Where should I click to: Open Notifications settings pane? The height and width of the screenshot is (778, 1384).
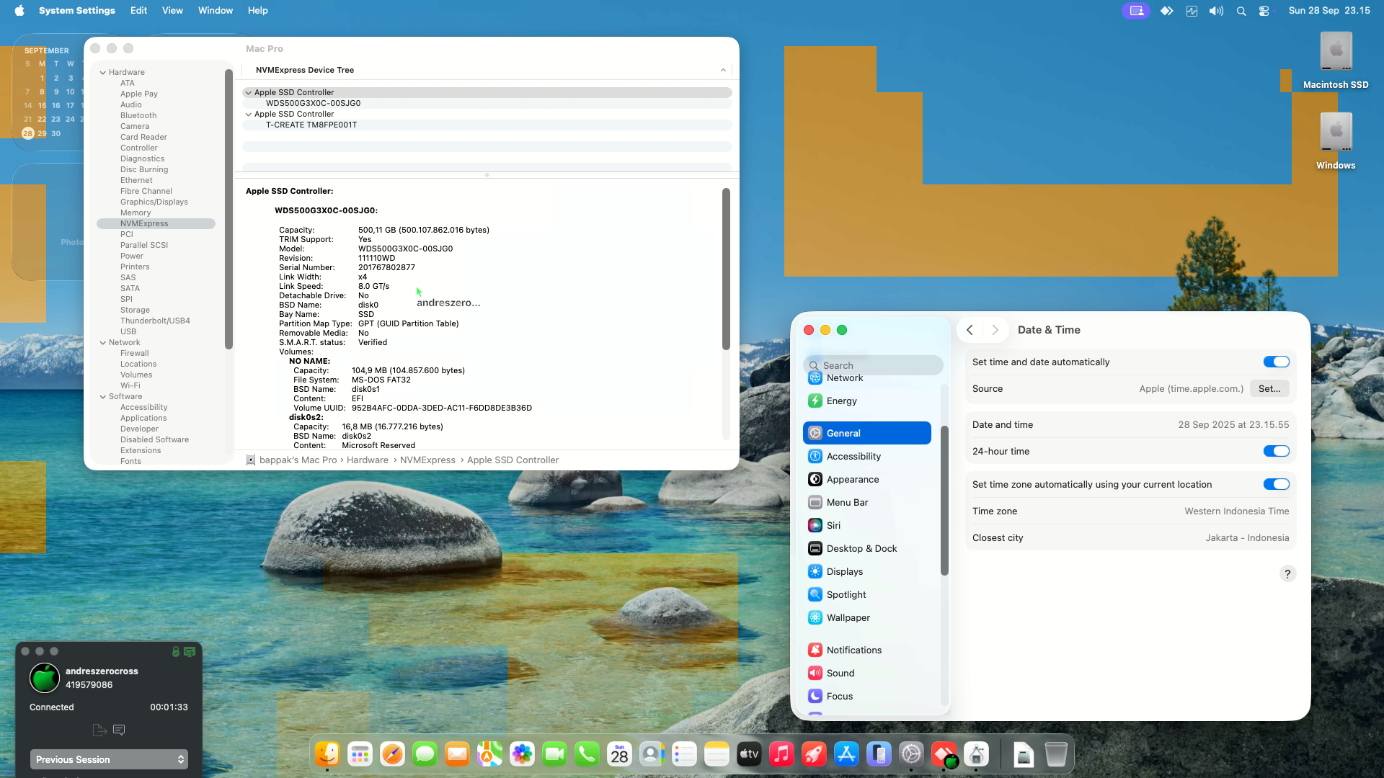coord(867,650)
